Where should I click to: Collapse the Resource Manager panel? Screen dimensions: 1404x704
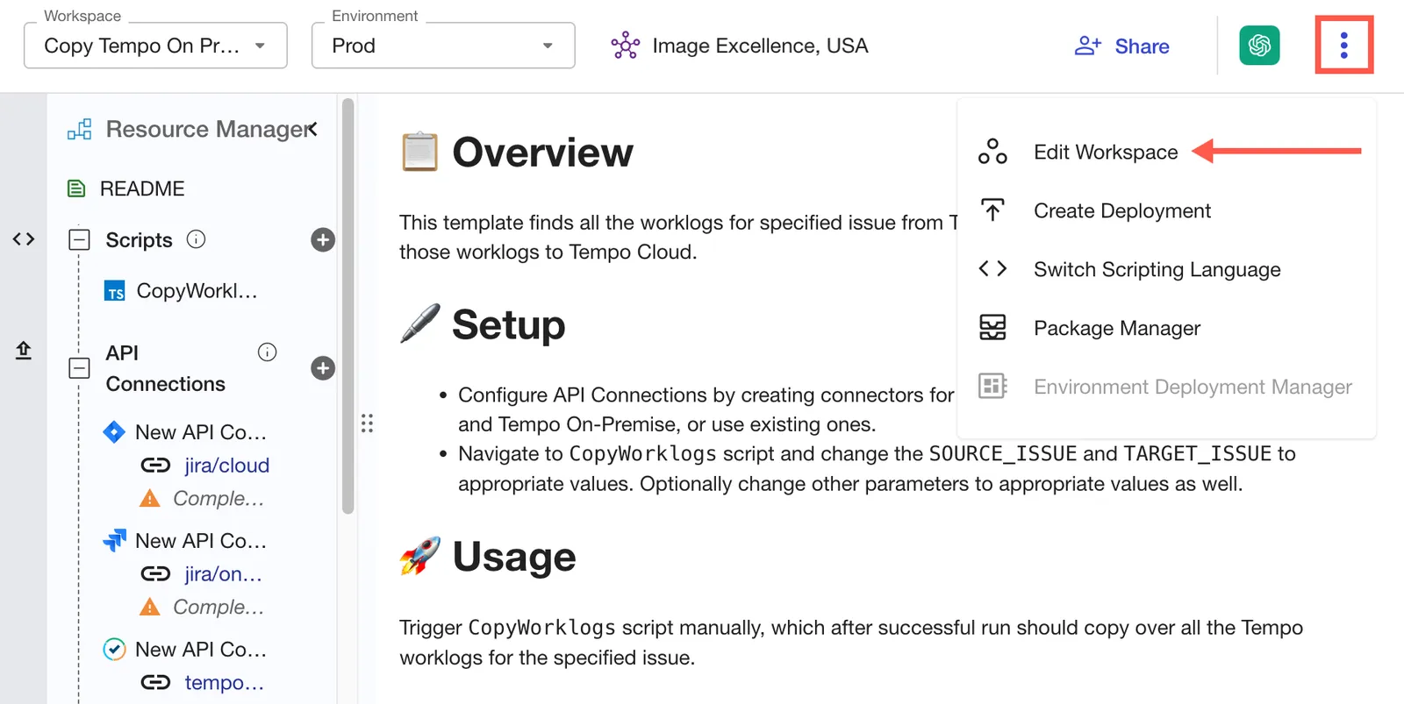[x=312, y=130]
